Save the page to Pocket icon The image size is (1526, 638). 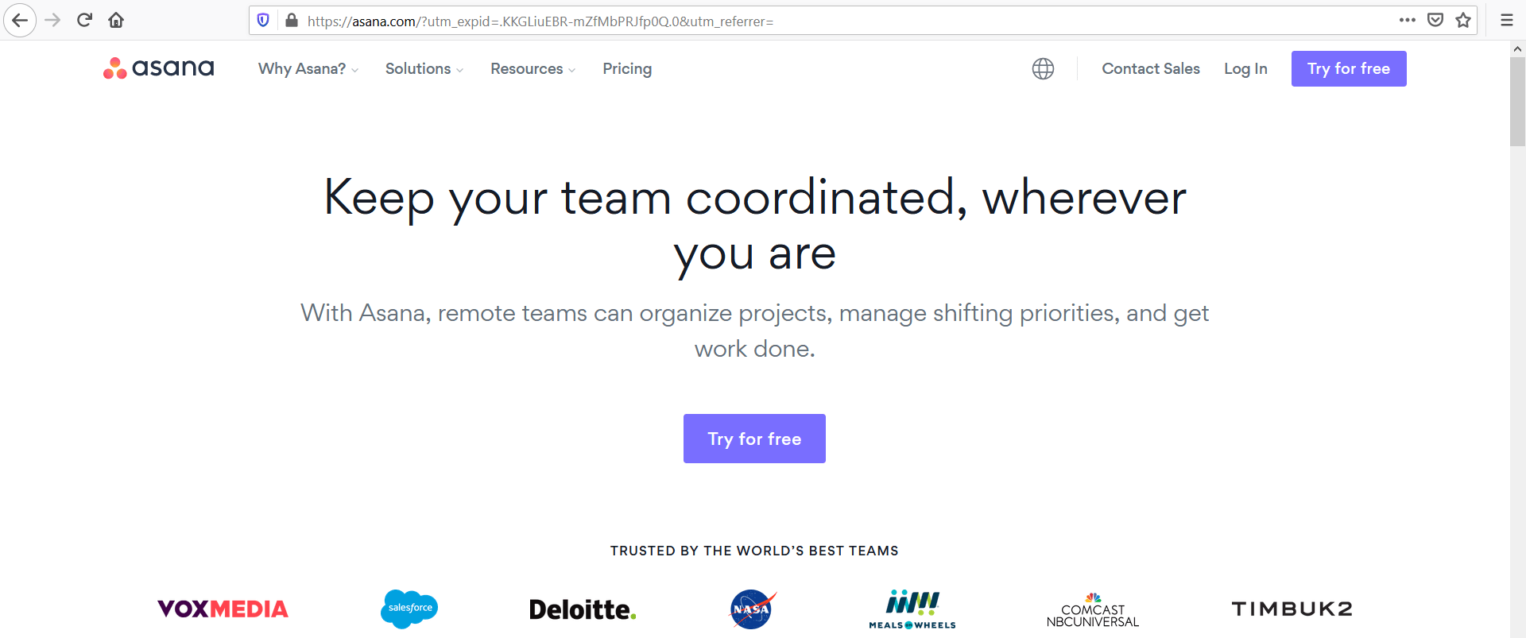pyautogui.click(x=1435, y=21)
